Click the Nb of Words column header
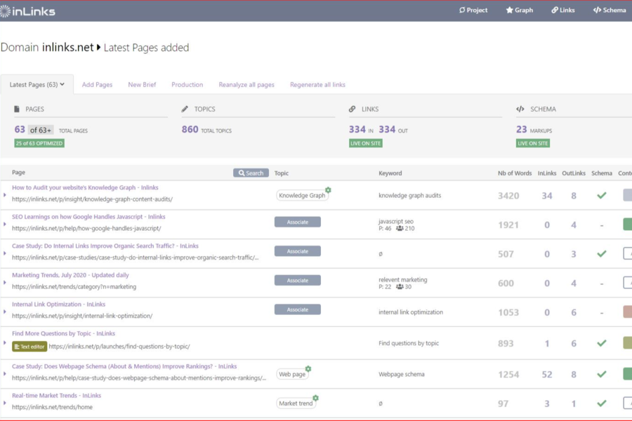Screen dimensions: 632x421 point(515,173)
